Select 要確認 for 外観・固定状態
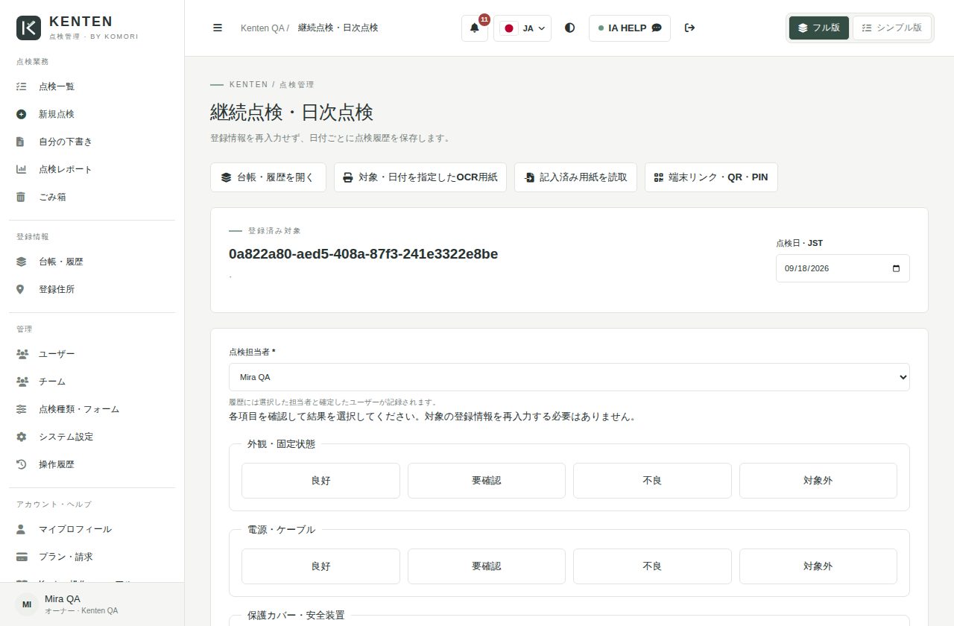Screen dimensions: 954x626 [487, 481]
